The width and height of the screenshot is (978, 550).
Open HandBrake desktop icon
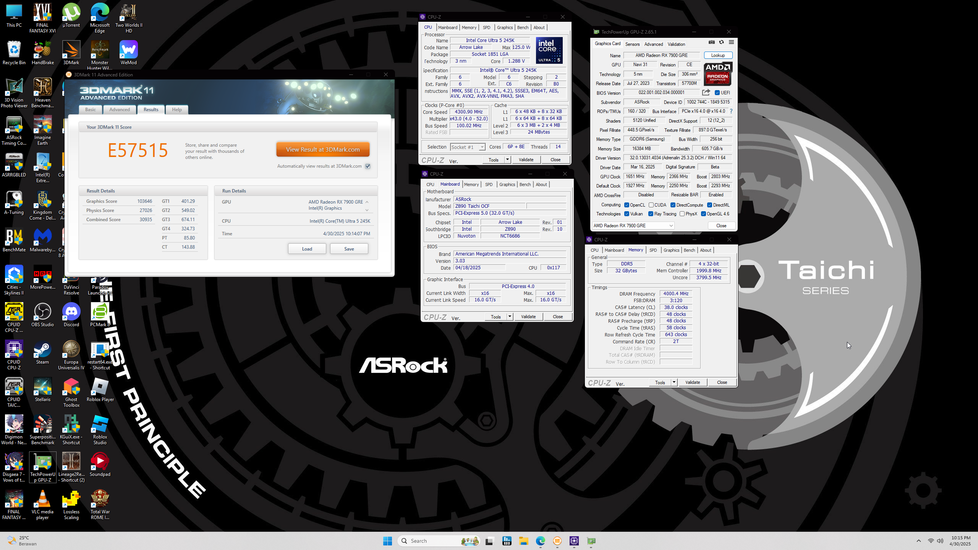(x=42, y=53)
